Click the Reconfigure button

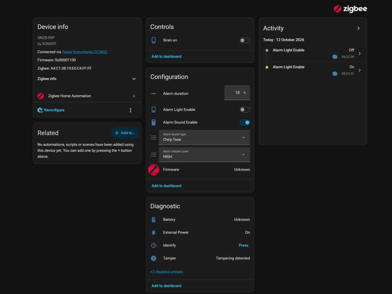pyautogui.click(x=51, y=110)
